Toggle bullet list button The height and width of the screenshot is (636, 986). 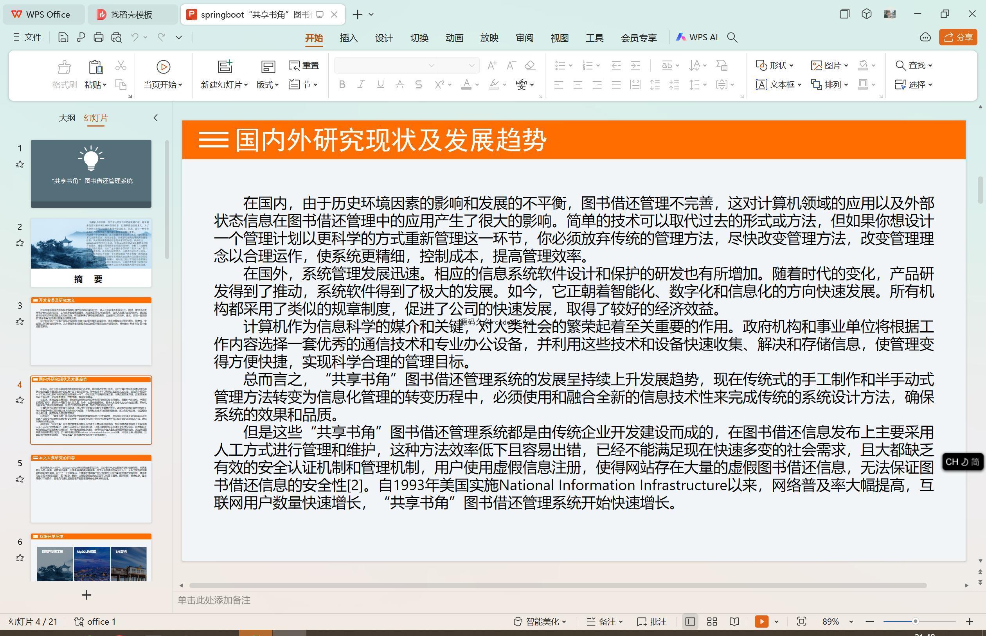560,65
